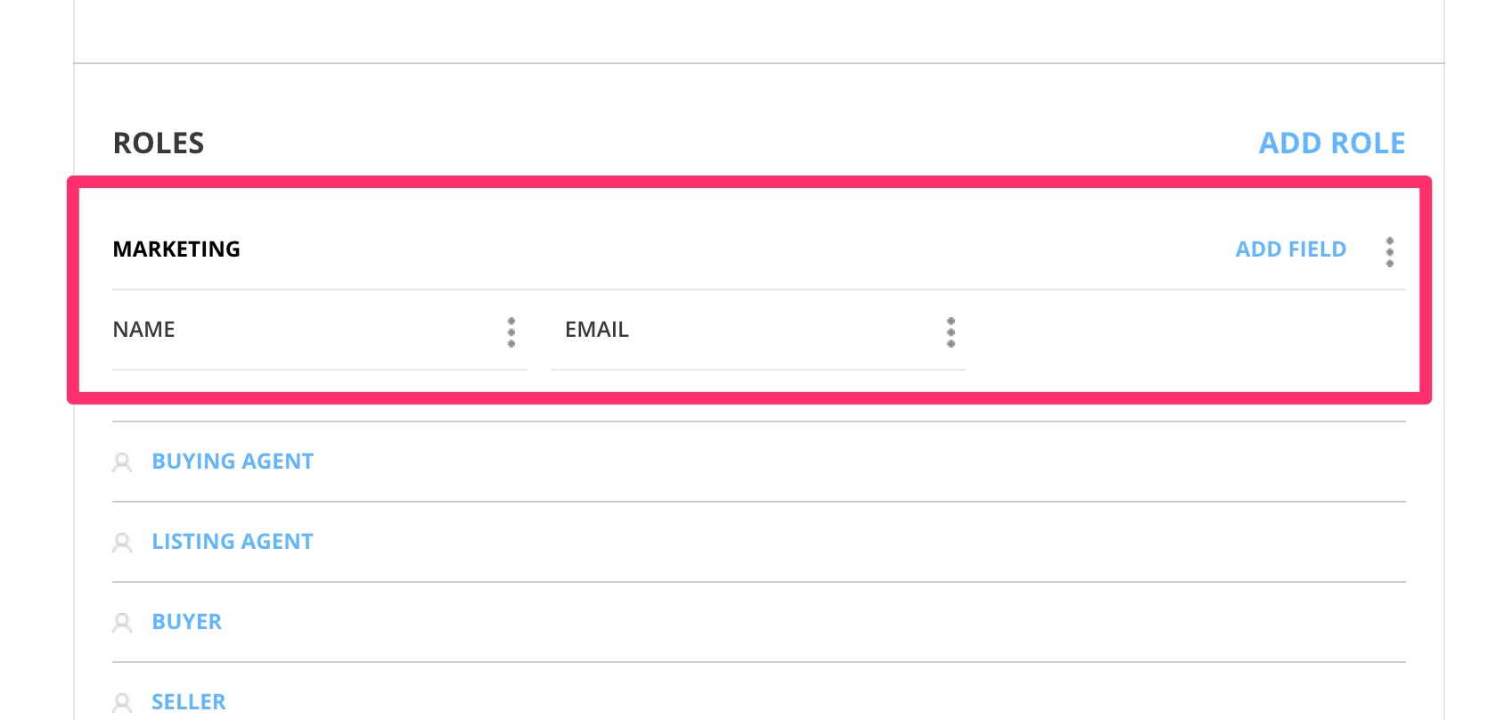This screenshot has height=720, width=1504.
Task: Open the NAME field options menu
Action: tap(511, 331)
